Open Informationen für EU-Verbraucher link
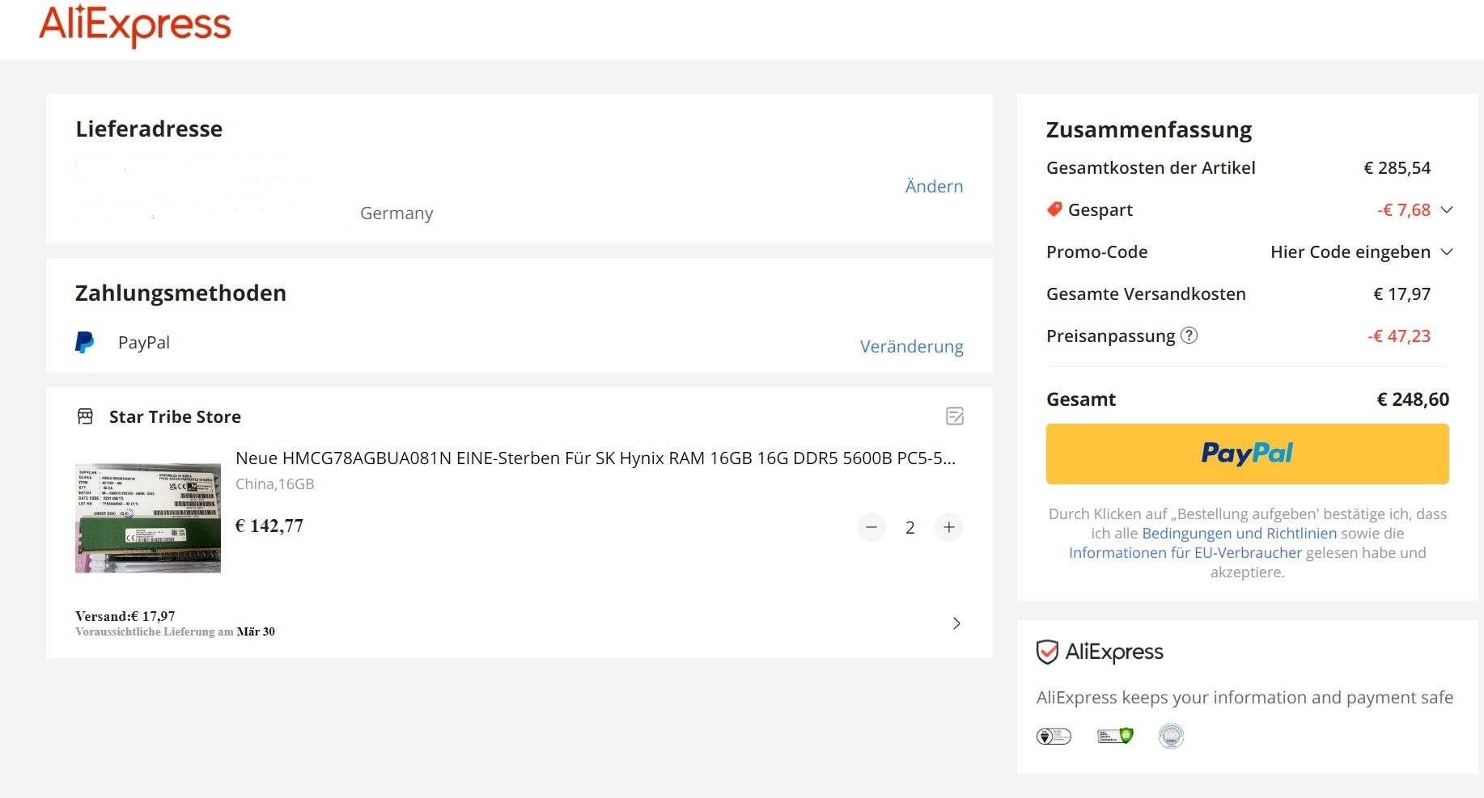Viewport: 1484px width, 798px height. click(1185, 552)
